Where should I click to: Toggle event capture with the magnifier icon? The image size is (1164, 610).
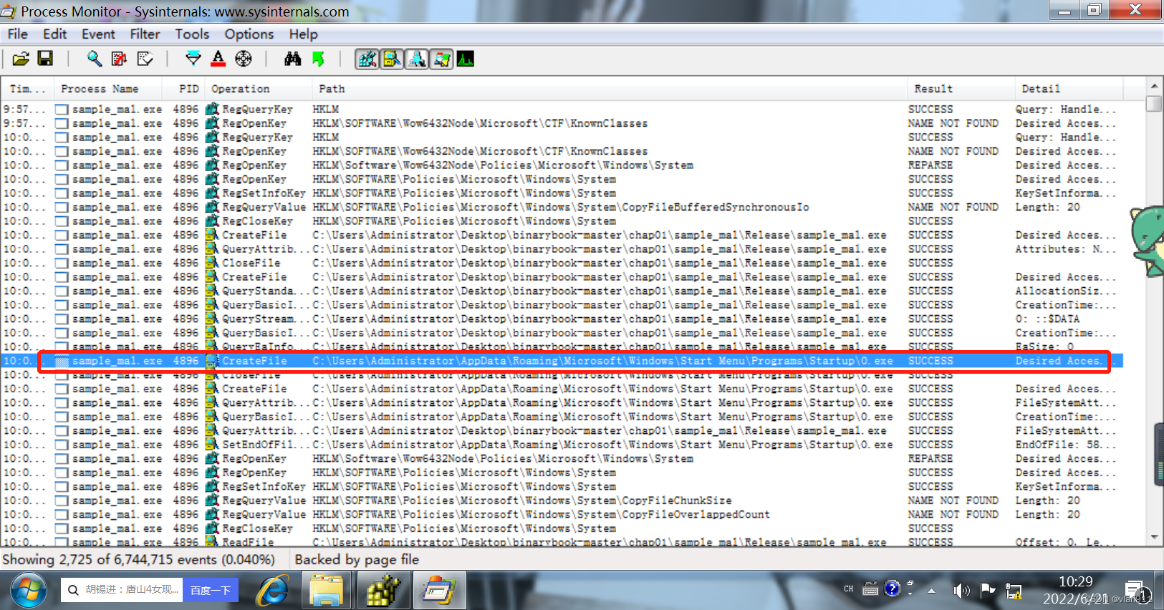coord(94,59)
